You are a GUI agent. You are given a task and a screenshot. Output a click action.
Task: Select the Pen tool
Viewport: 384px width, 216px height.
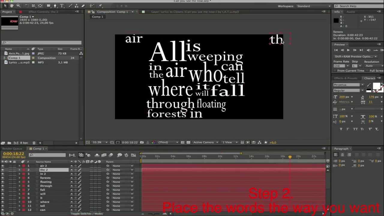55,6
